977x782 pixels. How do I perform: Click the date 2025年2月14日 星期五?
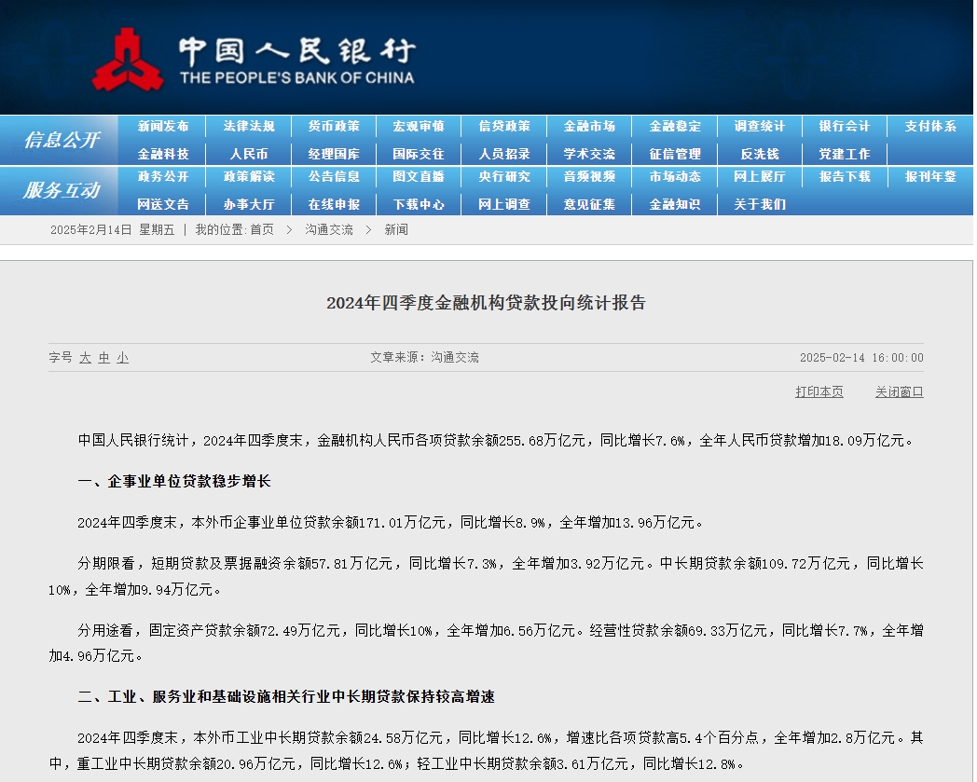pos(112,230)
